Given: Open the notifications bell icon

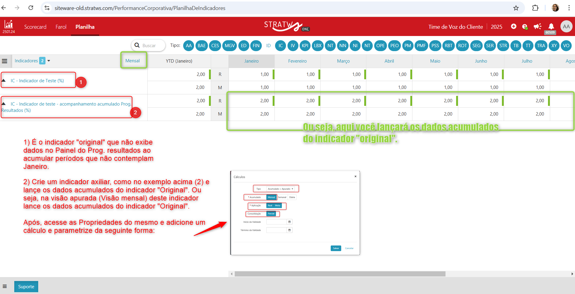Looking at the screenshot, I should pyautogui.click(x=551, y=26).
